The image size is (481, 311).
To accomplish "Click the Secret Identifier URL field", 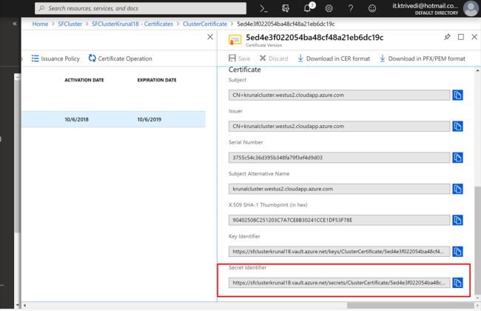I will pos(339,283).
